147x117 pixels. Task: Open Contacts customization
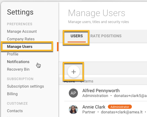(15, 111)
